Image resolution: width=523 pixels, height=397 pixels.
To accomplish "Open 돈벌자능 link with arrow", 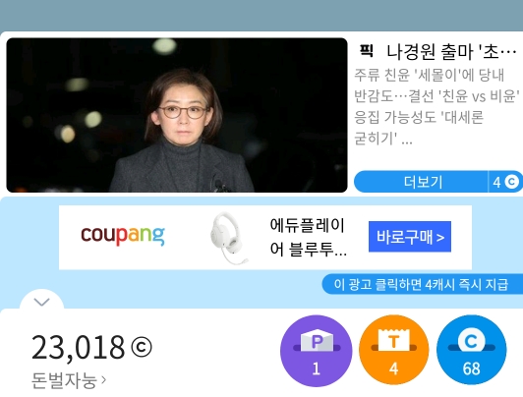I will tap(69, 380).
